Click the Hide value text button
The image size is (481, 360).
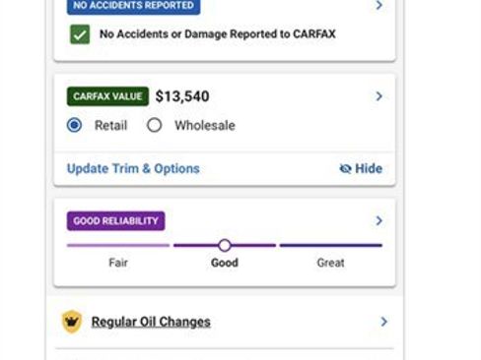click(x=369, y=168)
